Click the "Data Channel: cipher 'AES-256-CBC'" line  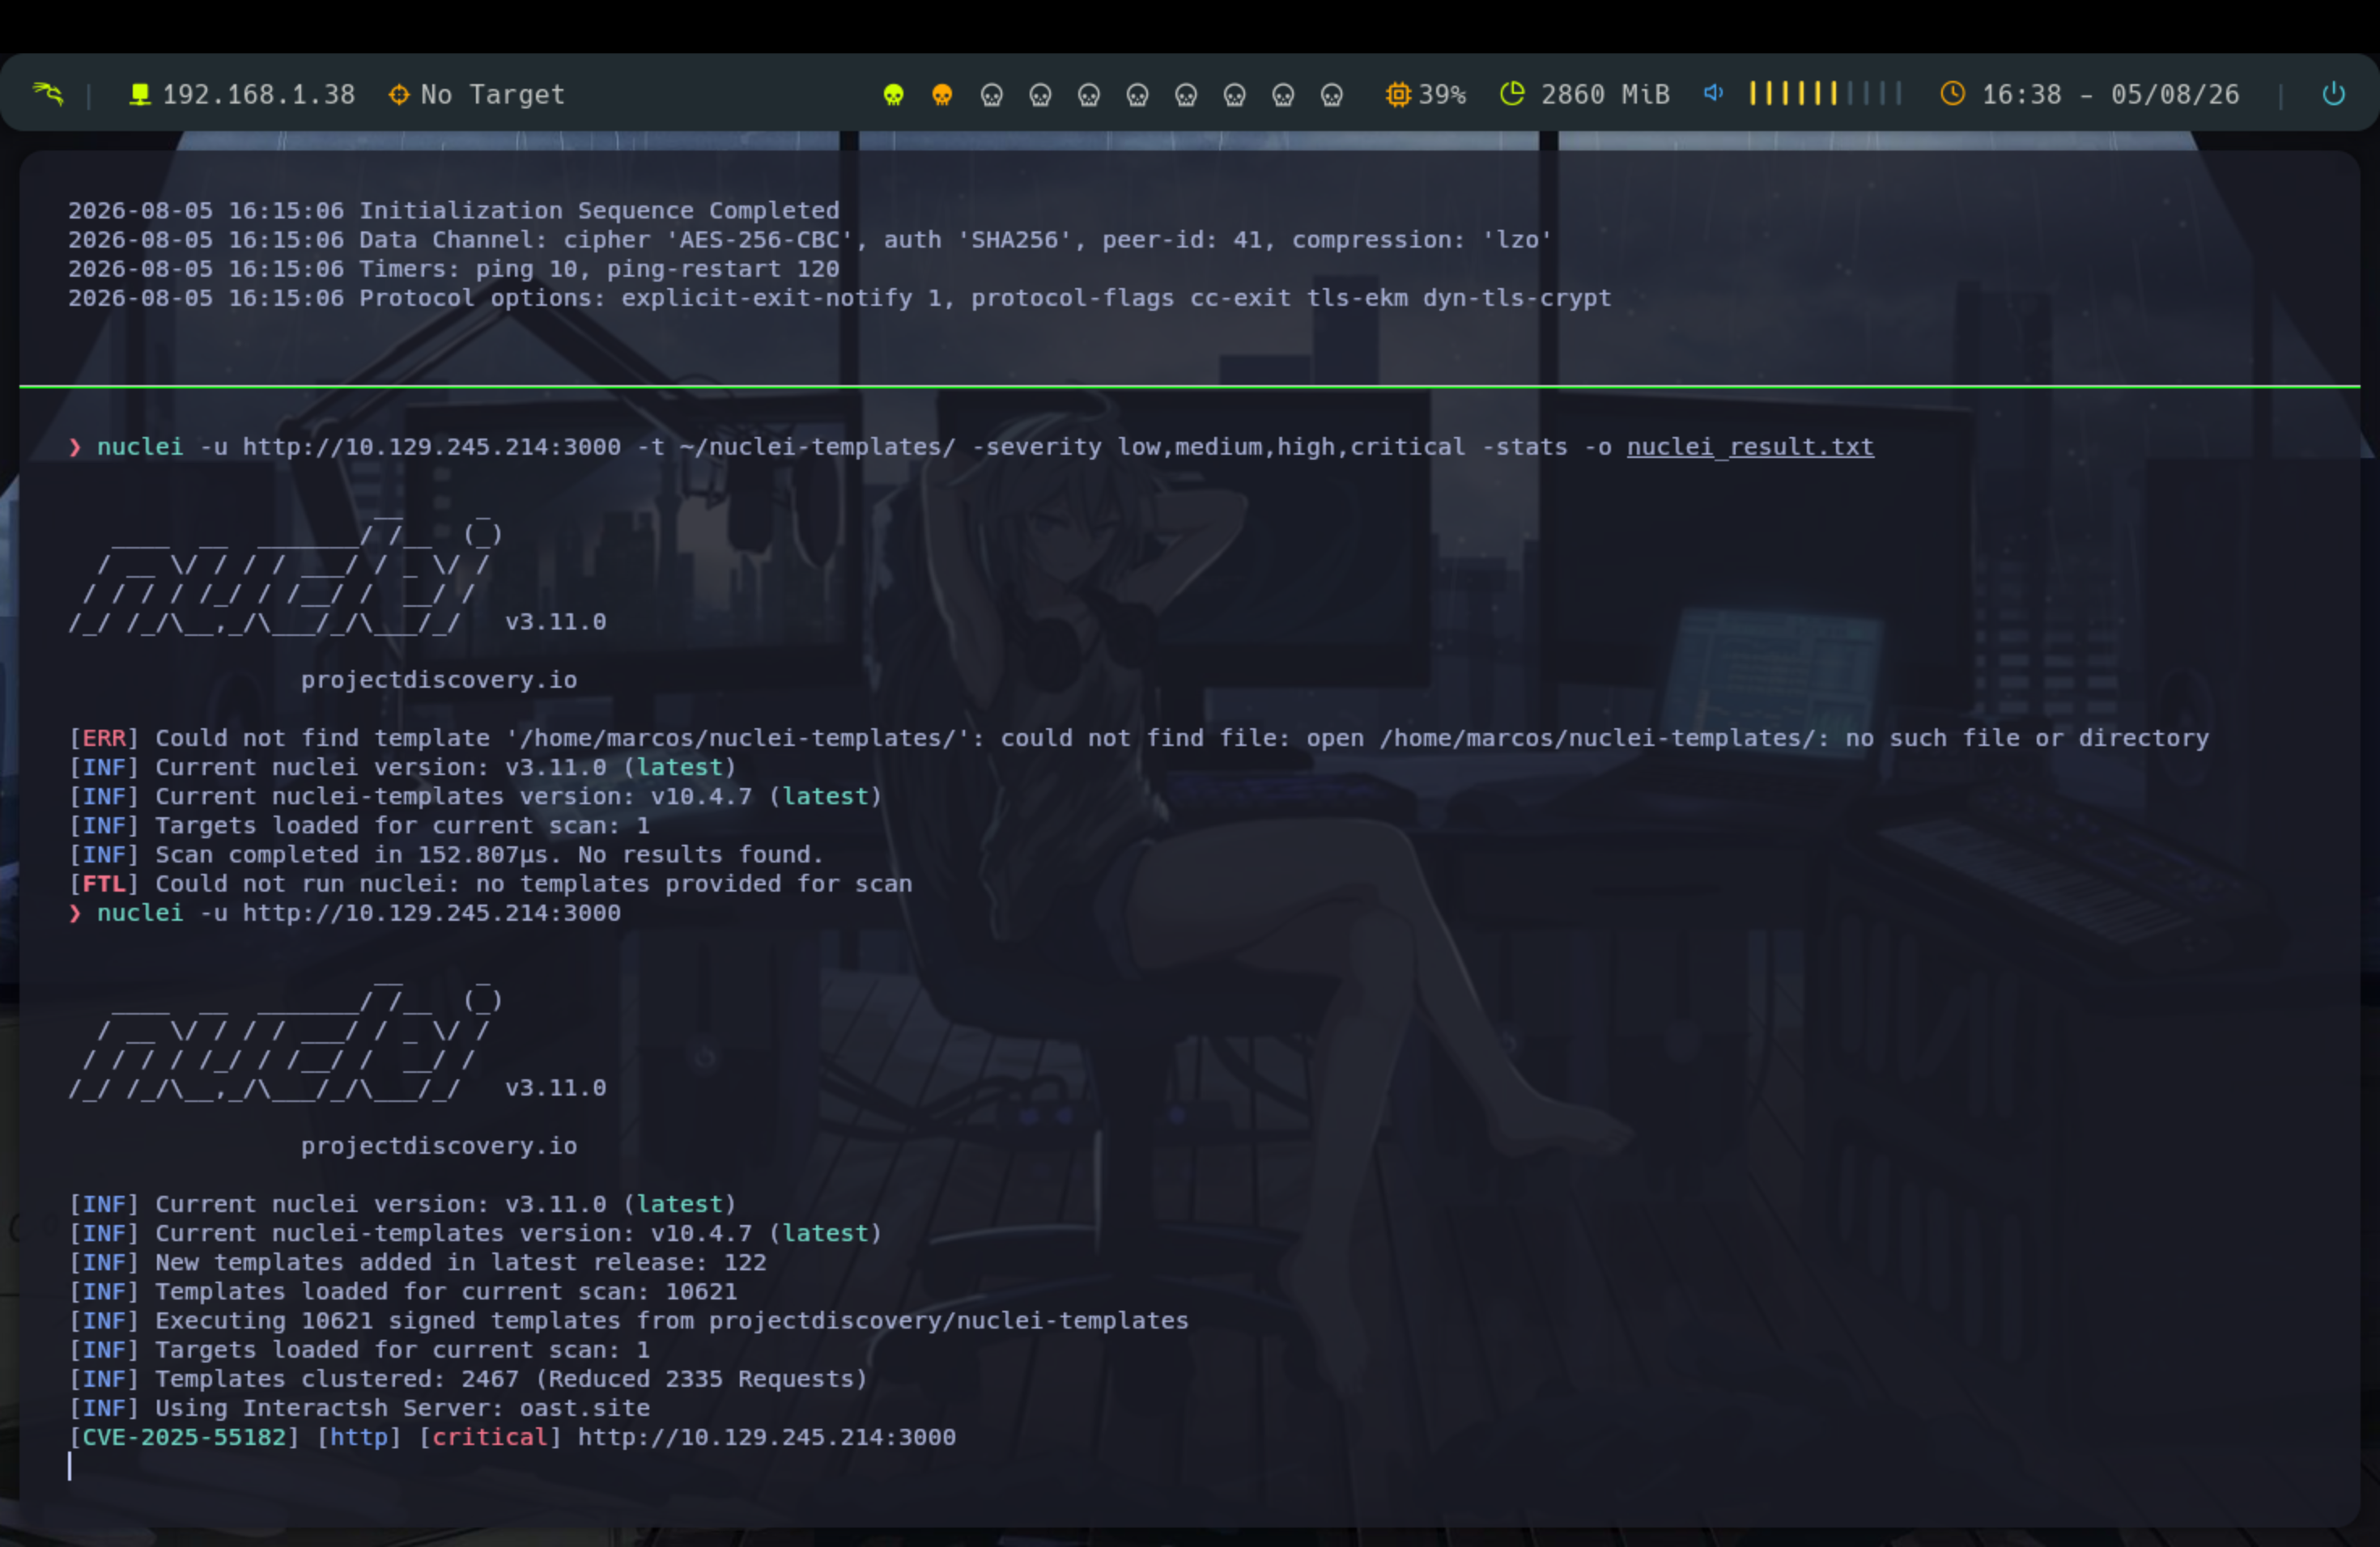pos(810,239)
